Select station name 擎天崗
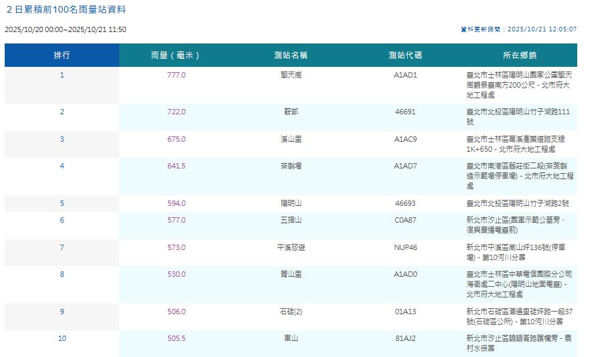Image resolution: width=598 pixels, height=357 pixels. tap(291, 75)
